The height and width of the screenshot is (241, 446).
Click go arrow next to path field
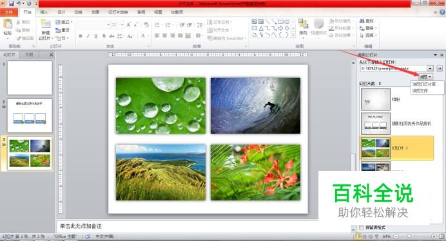point(440,68)
